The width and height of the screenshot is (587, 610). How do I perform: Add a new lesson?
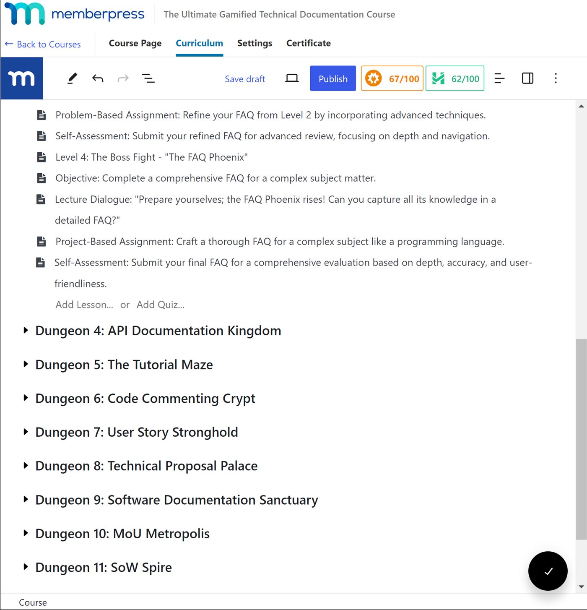[x=84, y=305]
